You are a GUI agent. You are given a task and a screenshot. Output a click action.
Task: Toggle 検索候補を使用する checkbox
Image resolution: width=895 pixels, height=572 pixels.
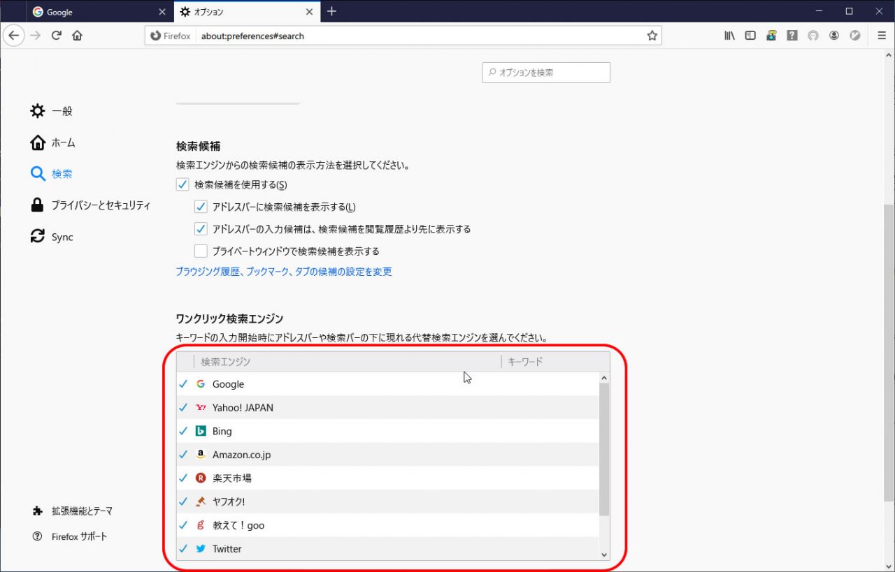point(182,185)
